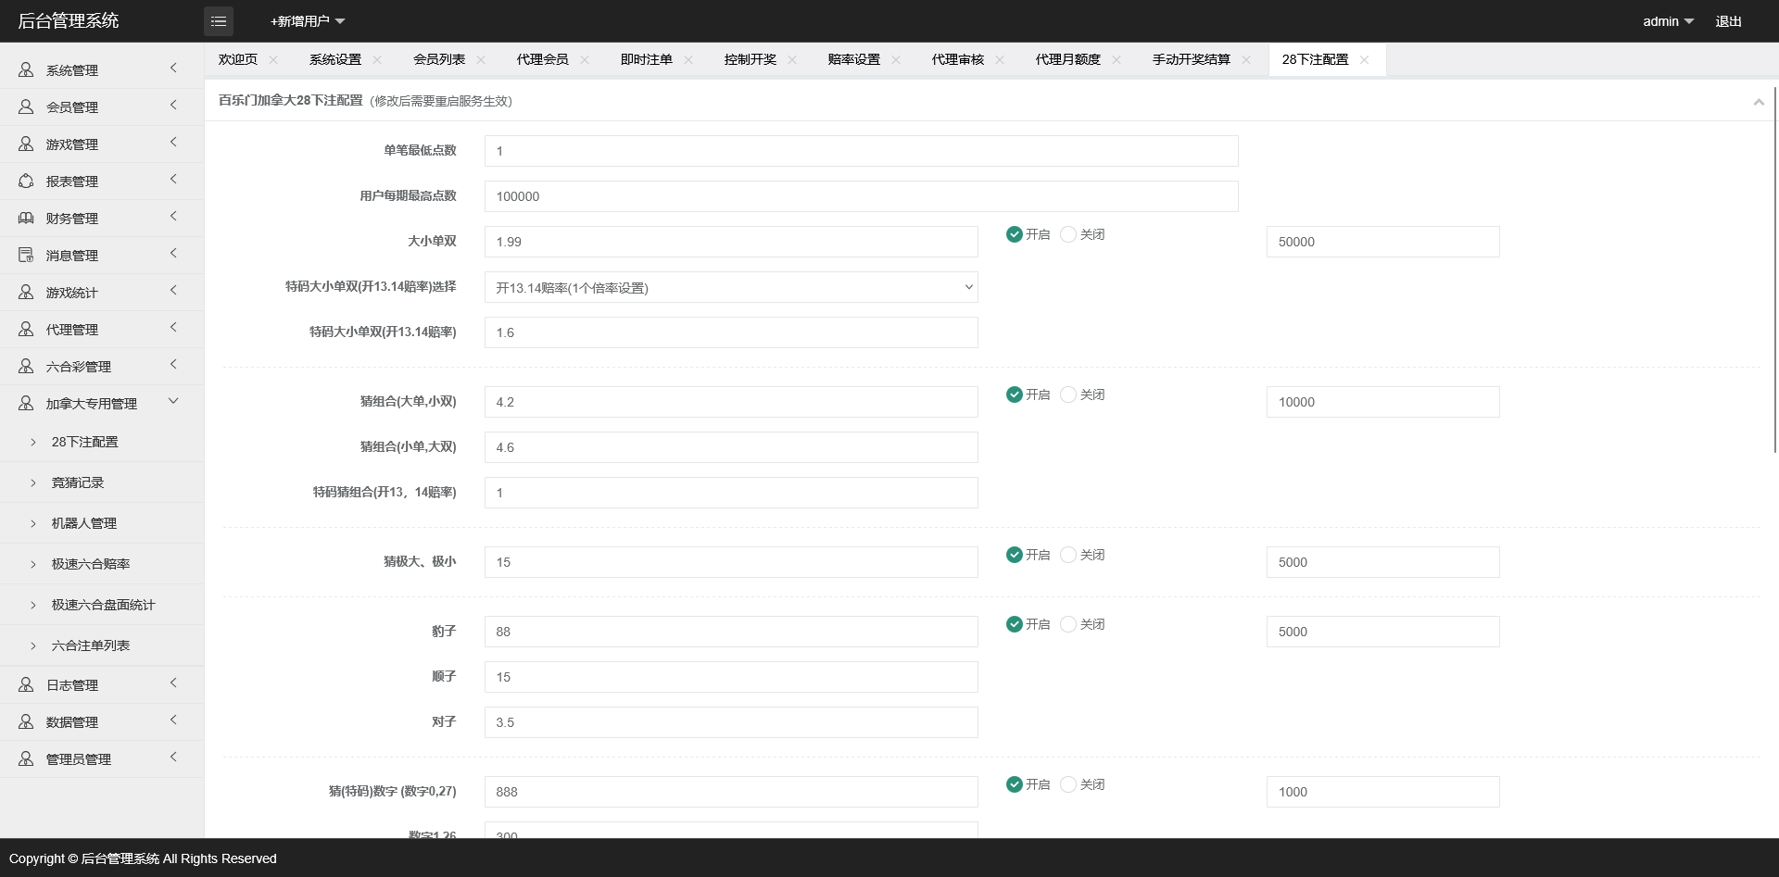The image size is (1779, 877).
Task: Click the hamburger menu toggle icon
Action: pos(219,21)
